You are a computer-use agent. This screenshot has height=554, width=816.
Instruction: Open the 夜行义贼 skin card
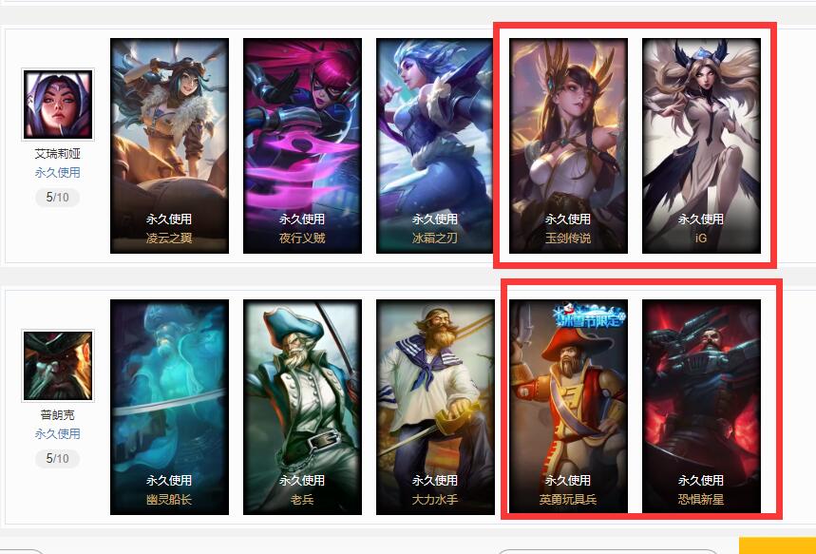(x=302, y=145)
